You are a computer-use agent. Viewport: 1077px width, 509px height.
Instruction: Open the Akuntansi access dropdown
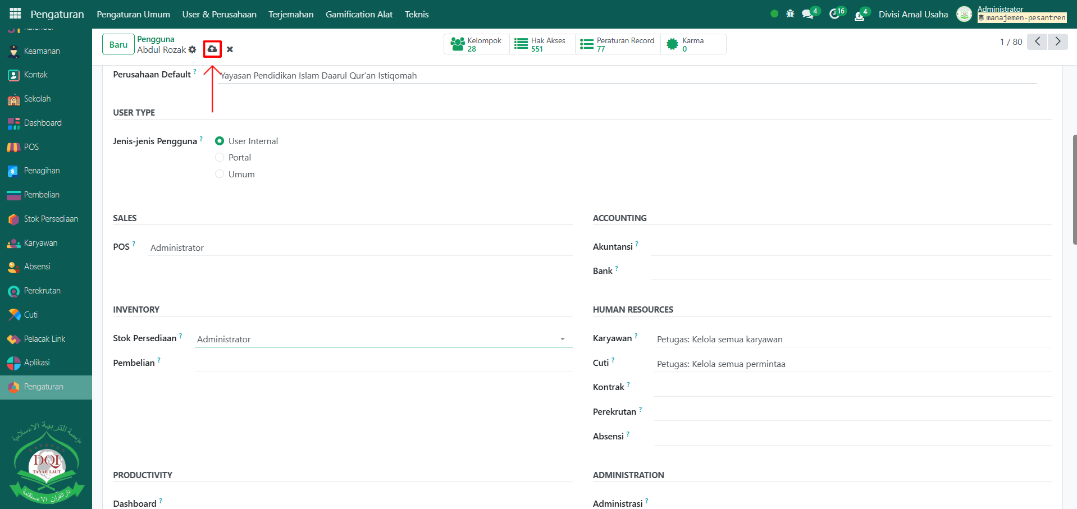(x=850, y=247)
